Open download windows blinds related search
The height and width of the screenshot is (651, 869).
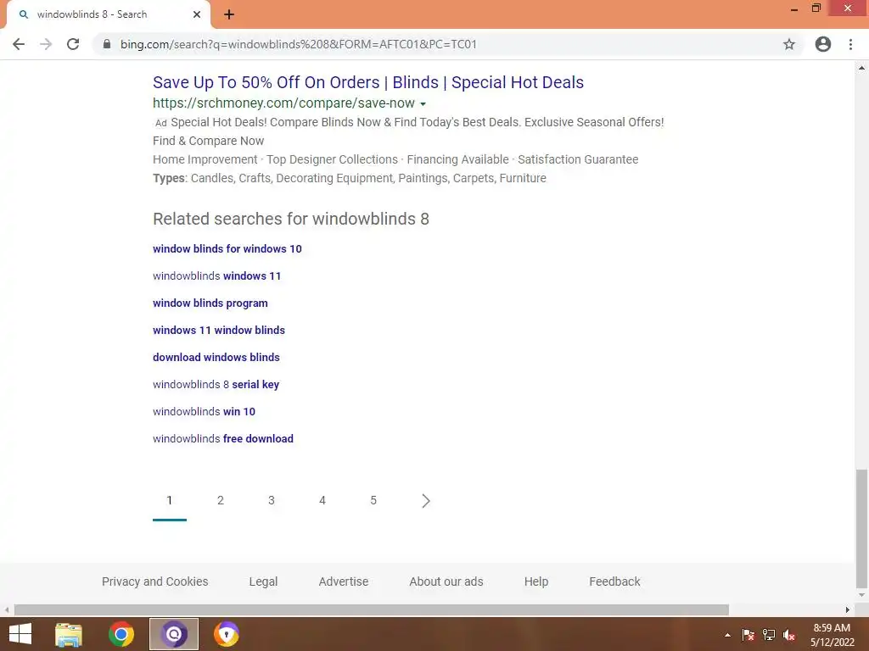point(216,358)
